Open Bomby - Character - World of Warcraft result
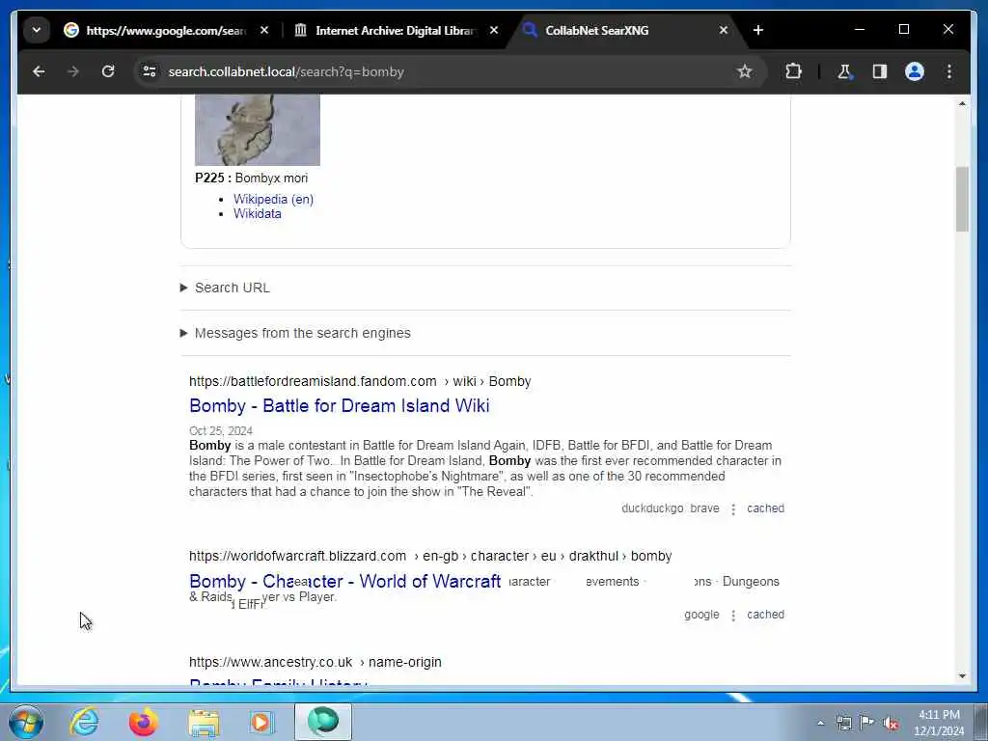 pos(344,581)
